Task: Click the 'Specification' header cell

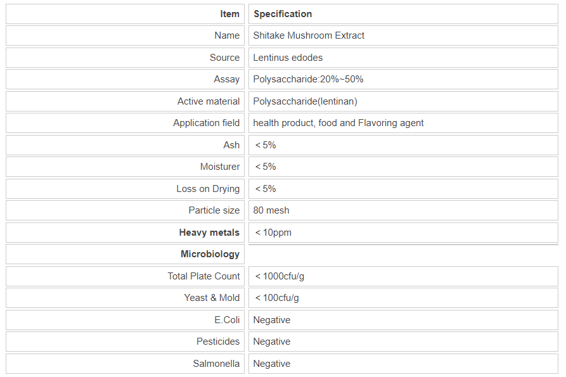Action: click(283, 14)
